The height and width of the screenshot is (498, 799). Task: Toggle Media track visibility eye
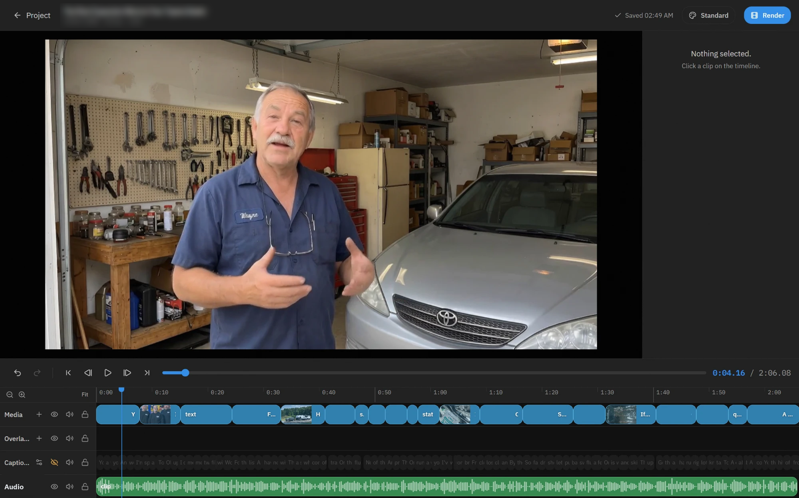[54, 414]
